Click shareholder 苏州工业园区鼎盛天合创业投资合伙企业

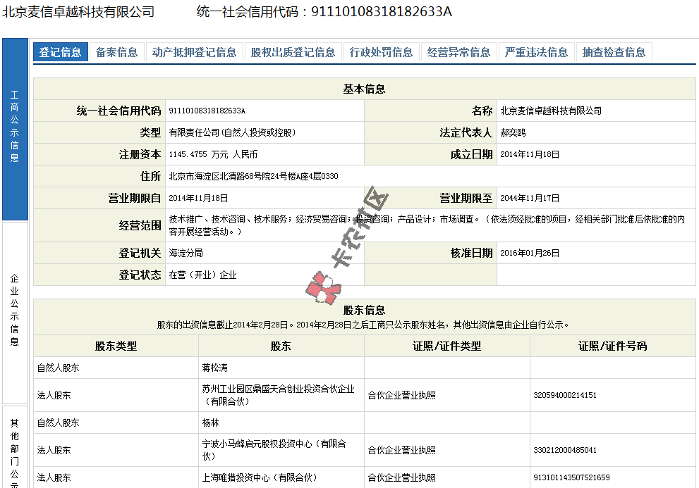[278, 389]
